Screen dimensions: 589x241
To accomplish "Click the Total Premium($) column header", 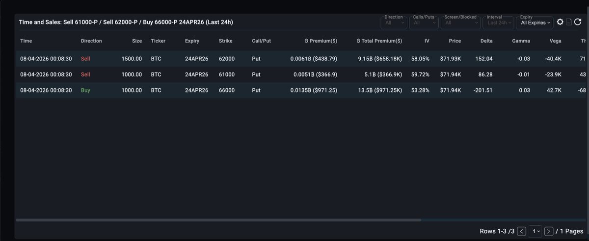I will (379, 41).
